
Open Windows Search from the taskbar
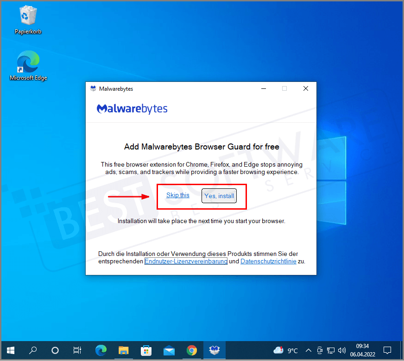coord(33,350)
